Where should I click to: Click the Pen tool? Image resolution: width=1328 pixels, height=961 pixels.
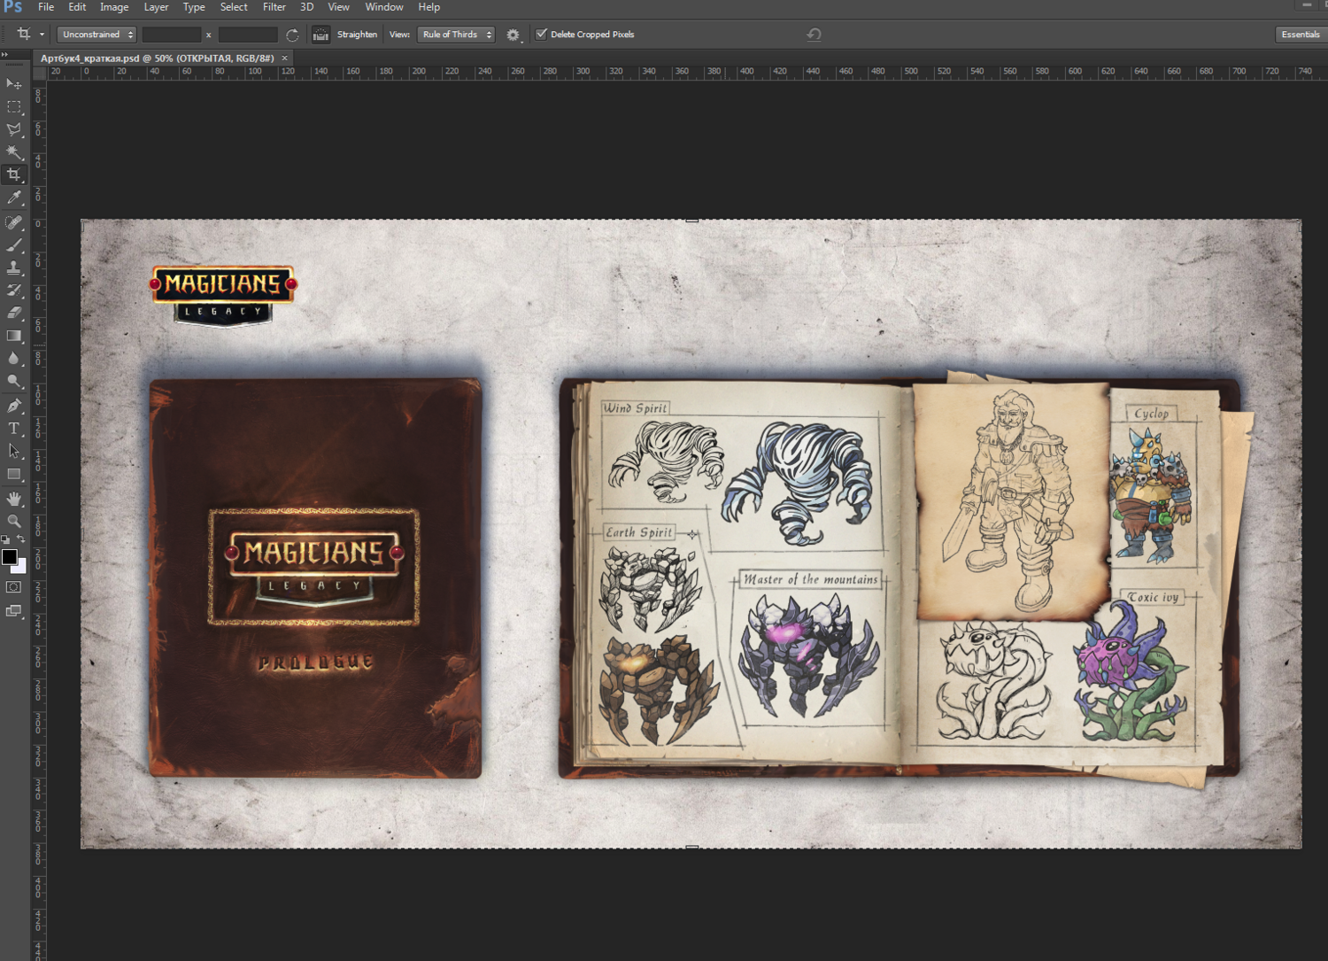14,406
